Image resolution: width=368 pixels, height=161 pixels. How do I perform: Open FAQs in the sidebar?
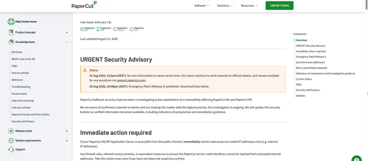[14, 66]
